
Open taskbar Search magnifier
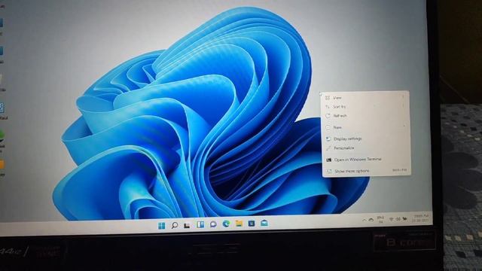pos(174,226)
